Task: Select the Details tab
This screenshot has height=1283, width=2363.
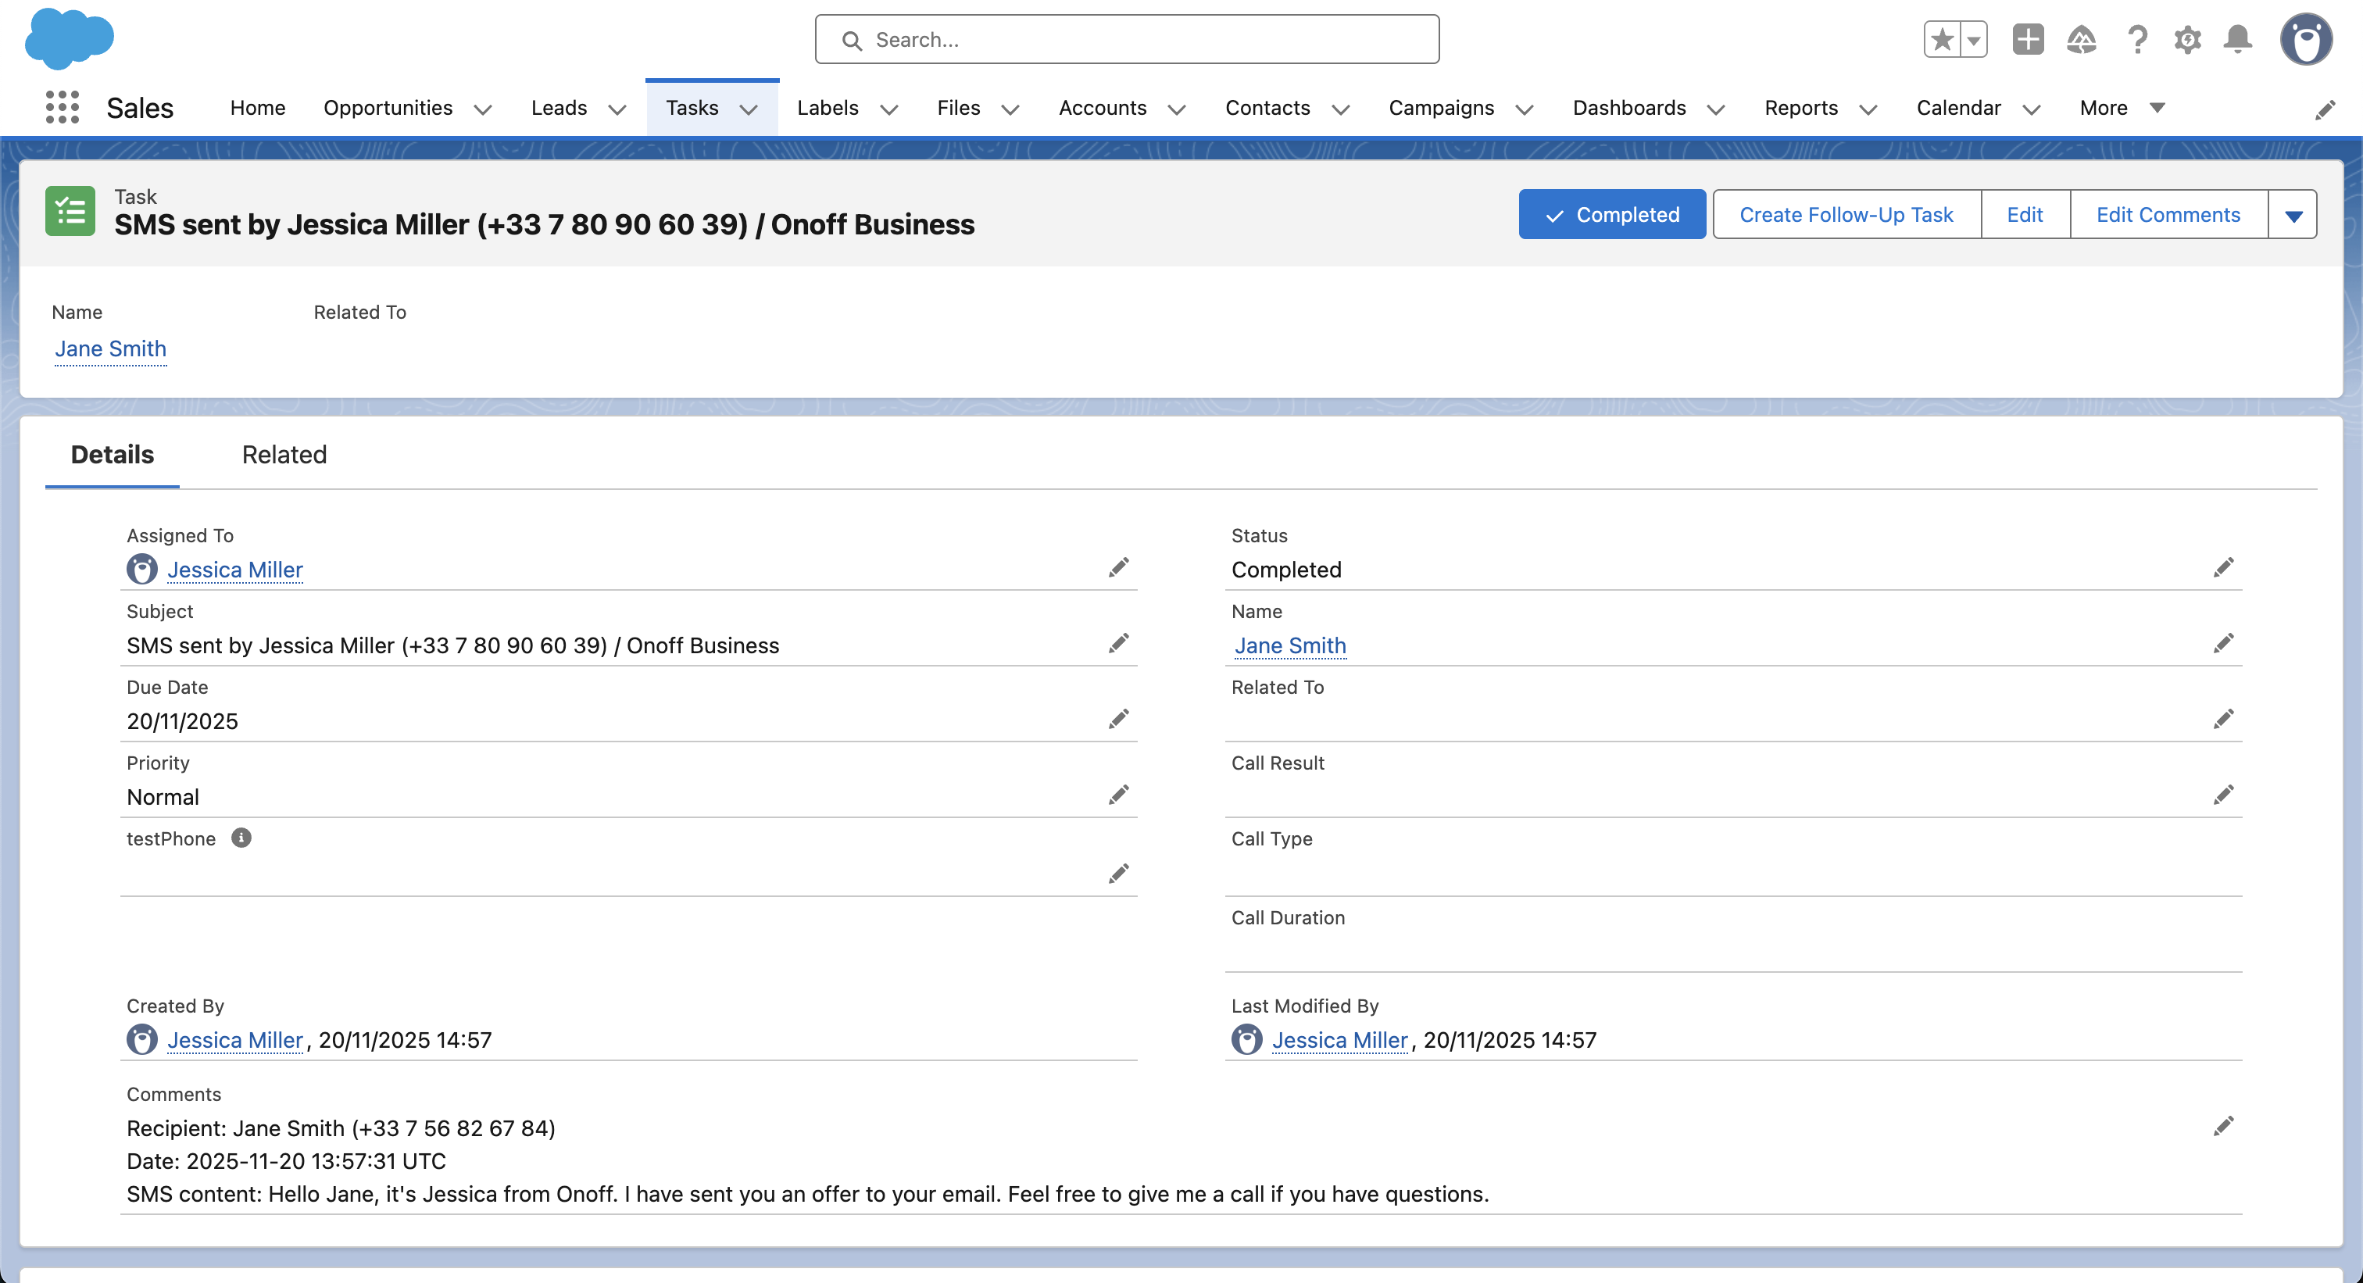Action: [x=112, y=454]
